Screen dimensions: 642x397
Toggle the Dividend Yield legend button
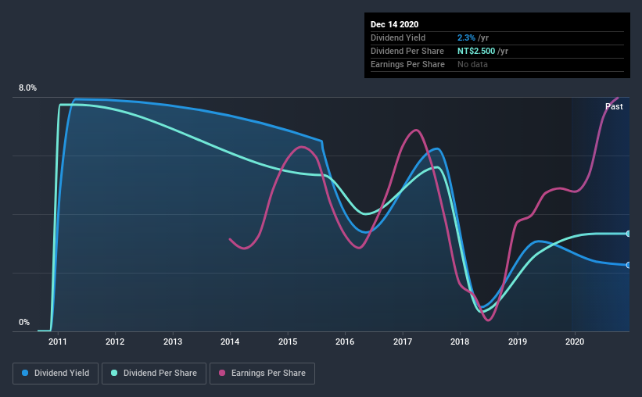(56, 374)
